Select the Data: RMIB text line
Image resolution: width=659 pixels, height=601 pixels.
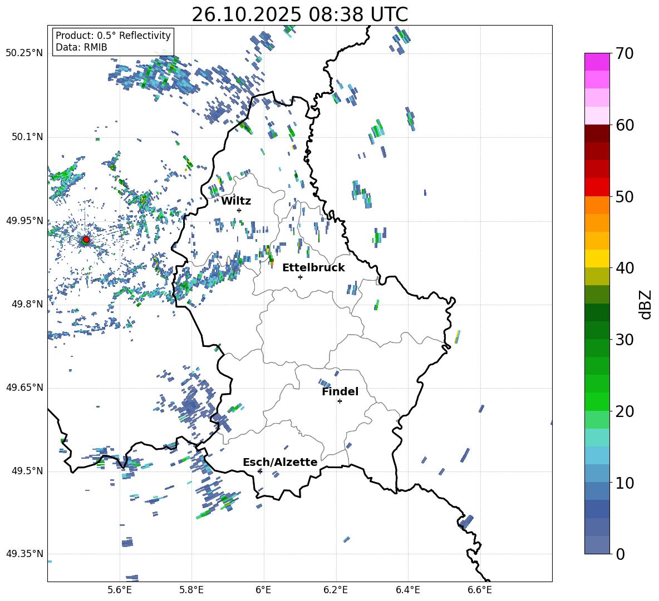[81, 48]
